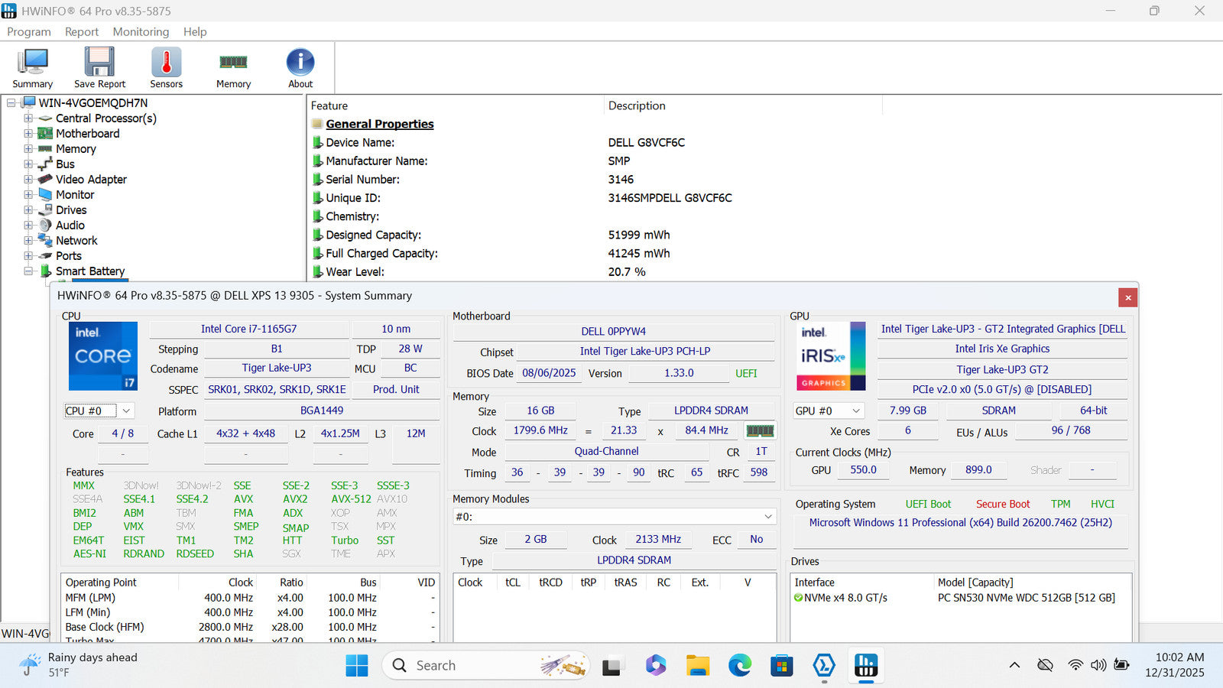Open the CPU #0 selector dropdown
Image resolution: width=1223 pixels, height=688 pixels.
coord(126,411)
